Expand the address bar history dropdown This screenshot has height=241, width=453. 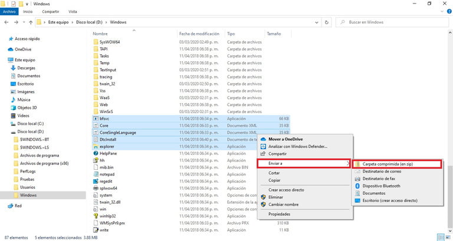pos(317,22)
